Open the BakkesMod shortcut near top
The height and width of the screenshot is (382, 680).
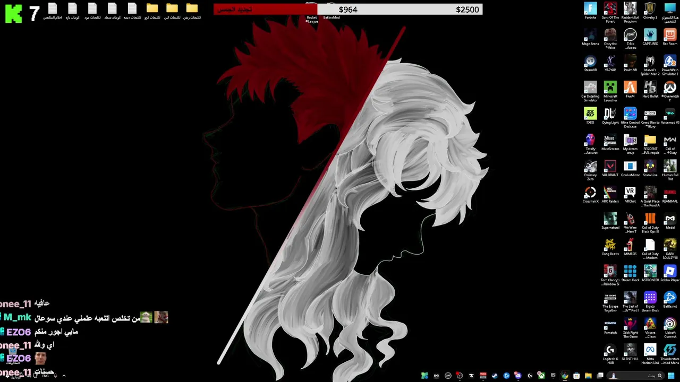(331, 11)
